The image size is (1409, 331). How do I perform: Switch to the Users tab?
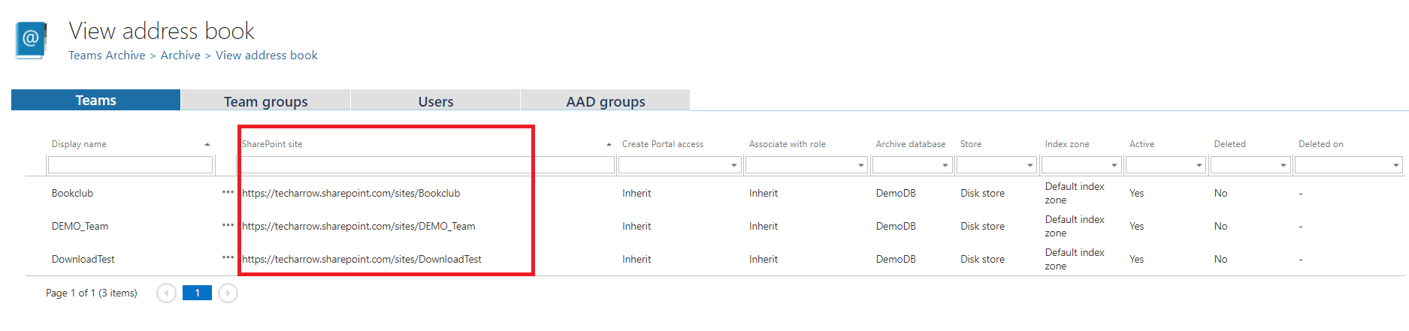(435, 101)
